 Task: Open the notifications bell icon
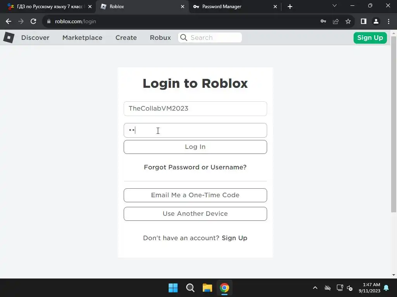(x=387, y=288)
